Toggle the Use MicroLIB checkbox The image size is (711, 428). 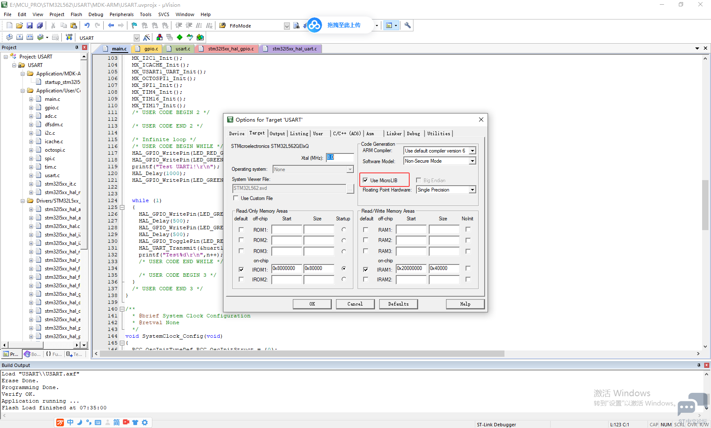point(365,181)
